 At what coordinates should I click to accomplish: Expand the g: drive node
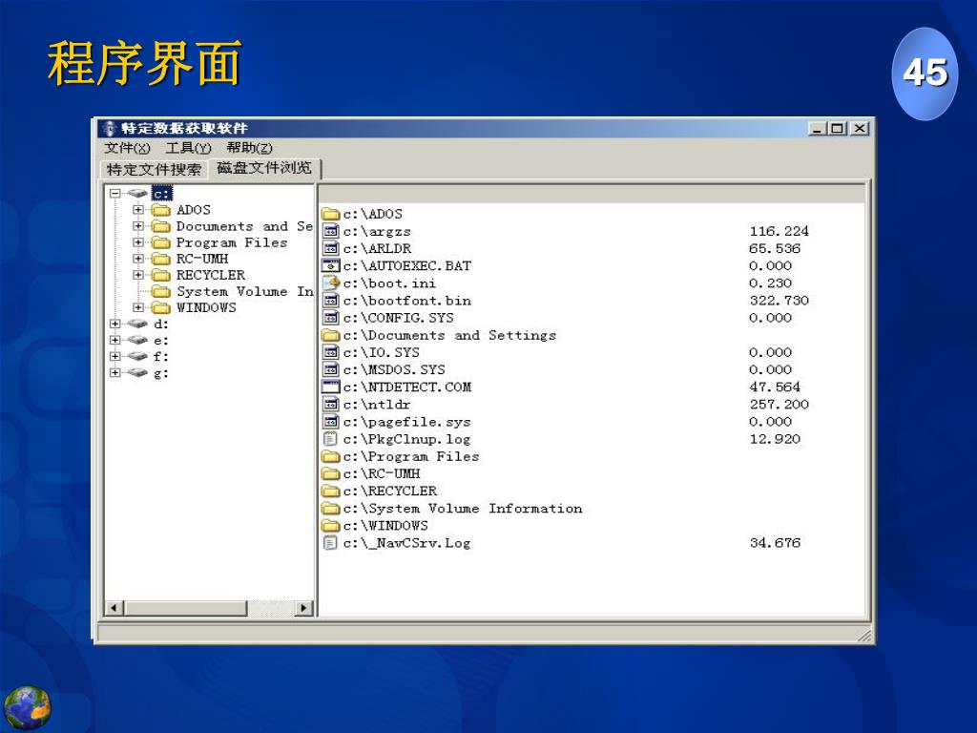point(114,373)
